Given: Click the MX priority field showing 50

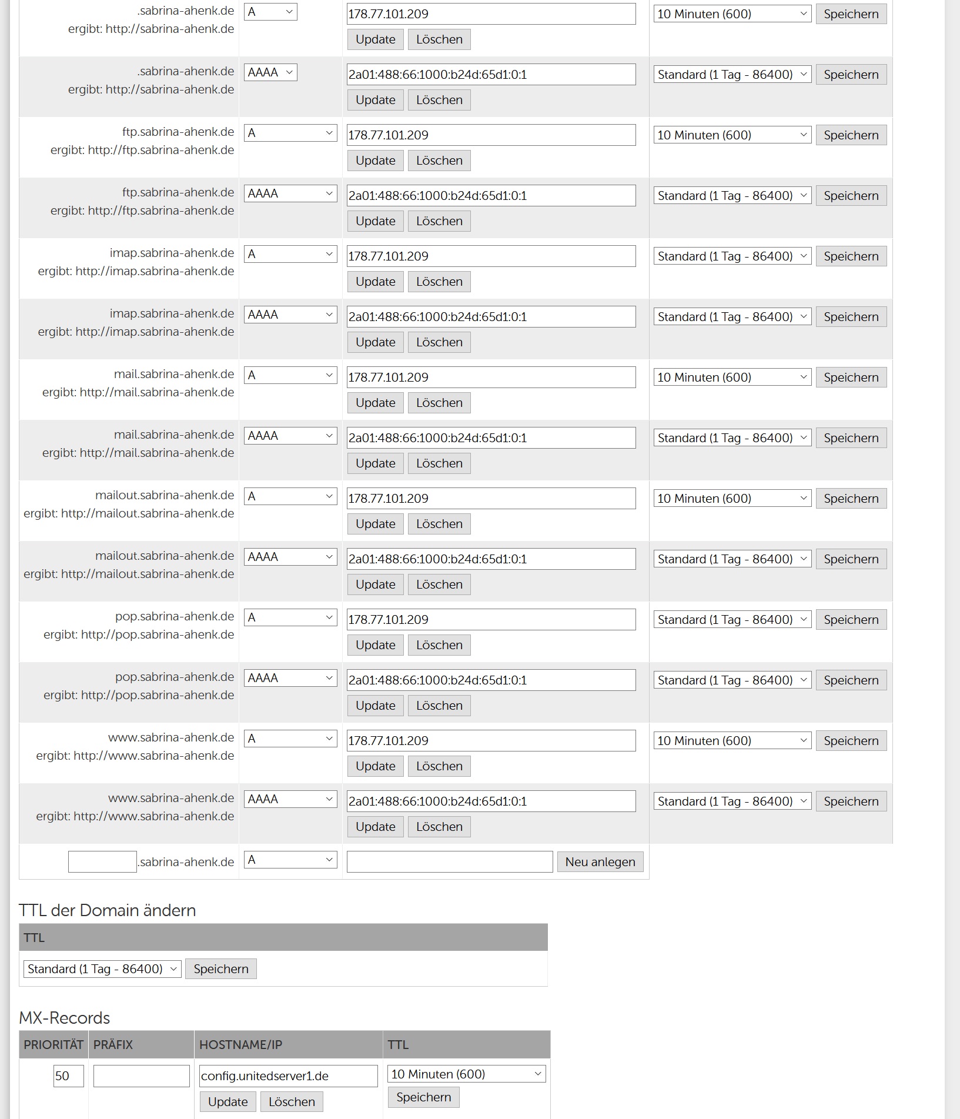Looking at the screenshot, I should coord(68,1076).
